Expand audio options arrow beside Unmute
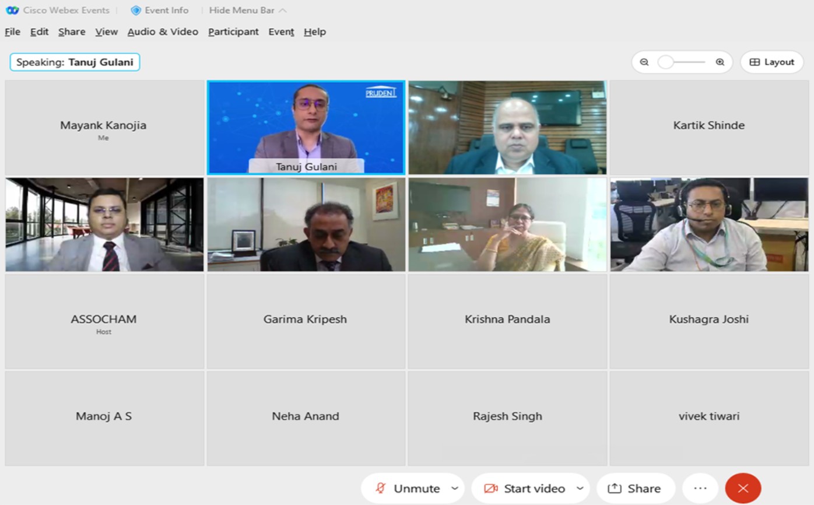 point(455,489)
